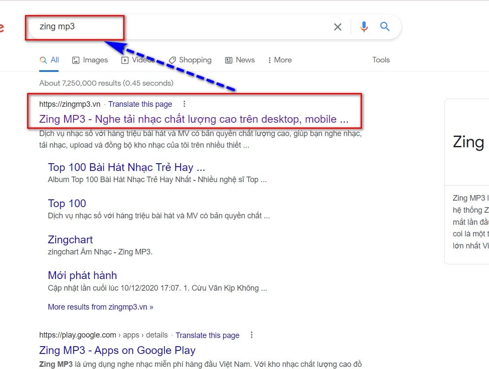The height and width of the screenshot is (369, 489).
Task: Translate the zingmp3.vn result page
Action: [x=140, y=104]
